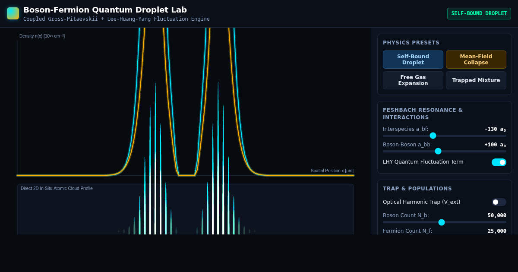
Task: Enable the Optical Harmonic Trap toggle
Action: (x=499, y=202)
